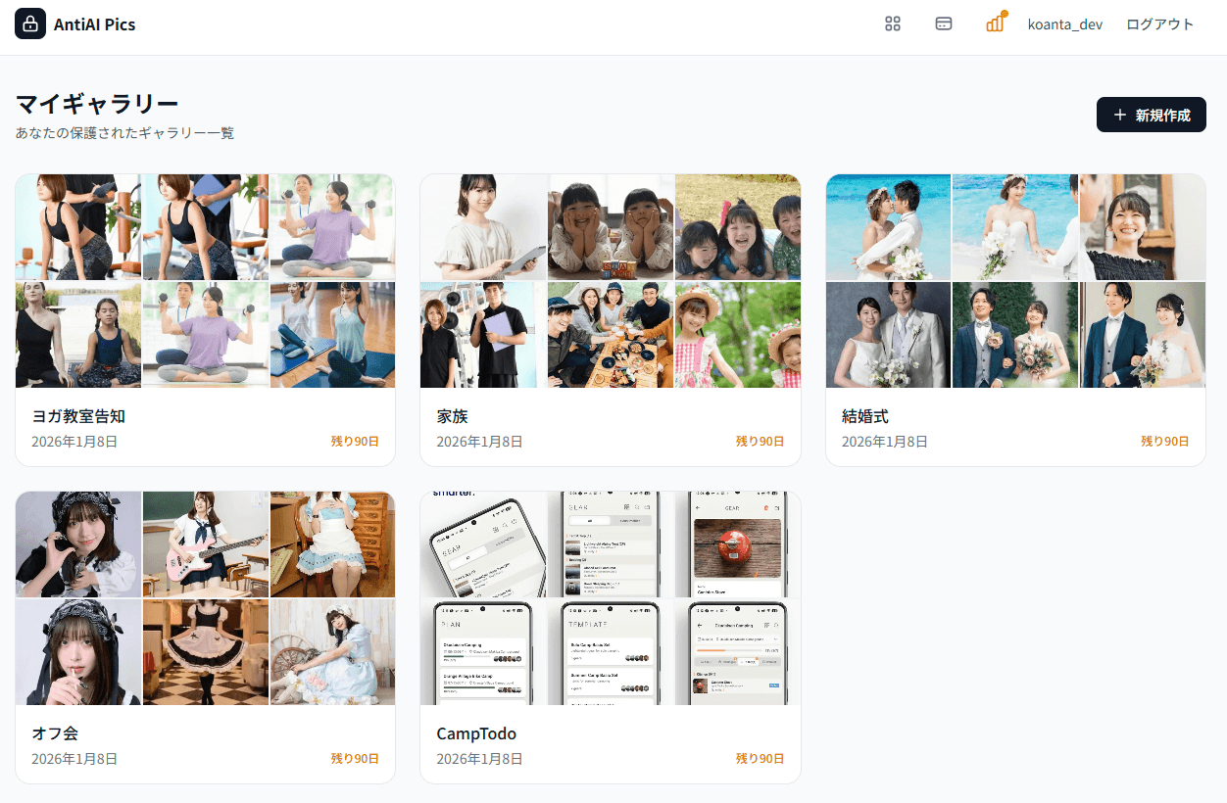Select beach wedding kiss photo thumbnail

[888, 227]
